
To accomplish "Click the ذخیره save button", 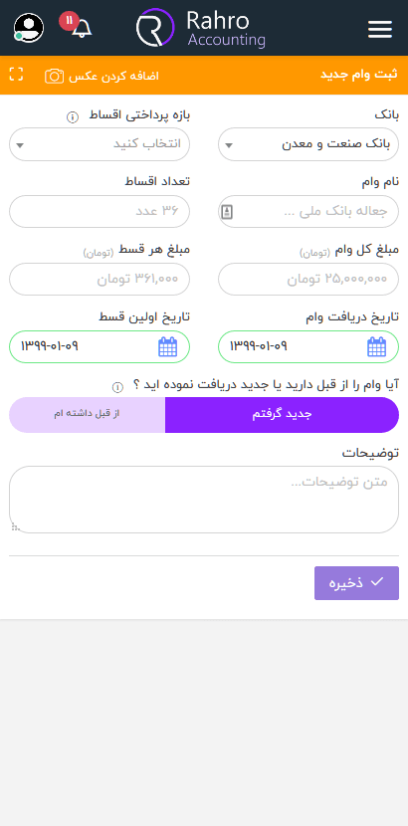I will pos(357,583).
